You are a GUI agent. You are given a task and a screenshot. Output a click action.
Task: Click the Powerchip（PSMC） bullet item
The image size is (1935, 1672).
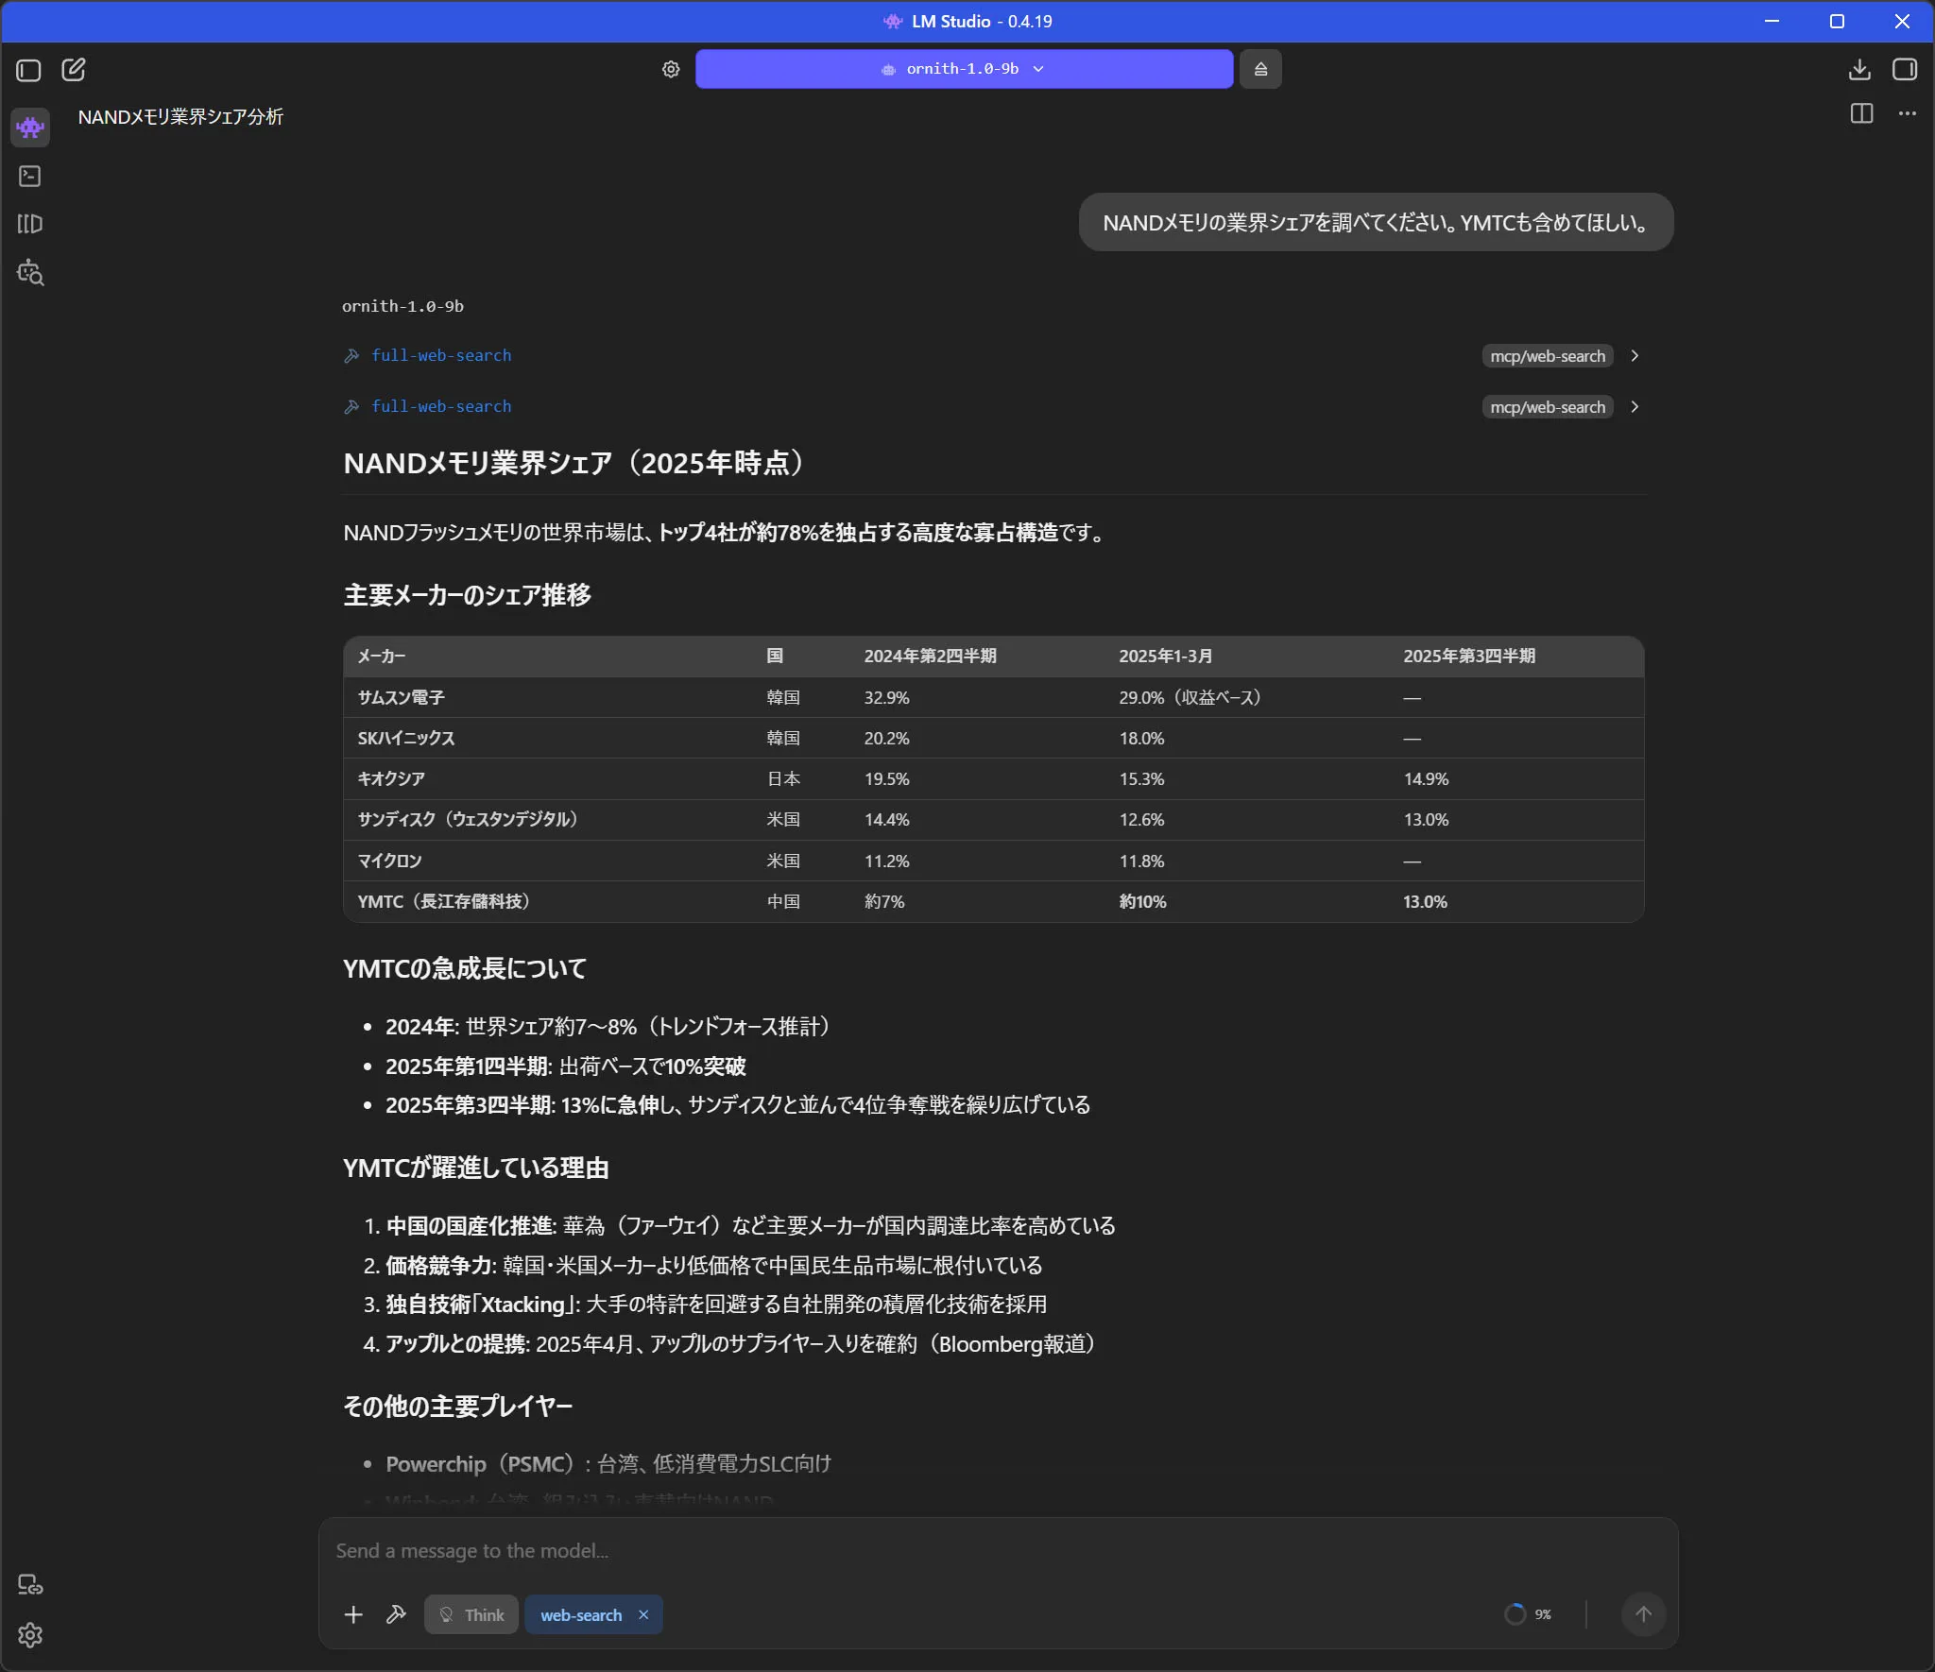click(x=608, y=1463)
